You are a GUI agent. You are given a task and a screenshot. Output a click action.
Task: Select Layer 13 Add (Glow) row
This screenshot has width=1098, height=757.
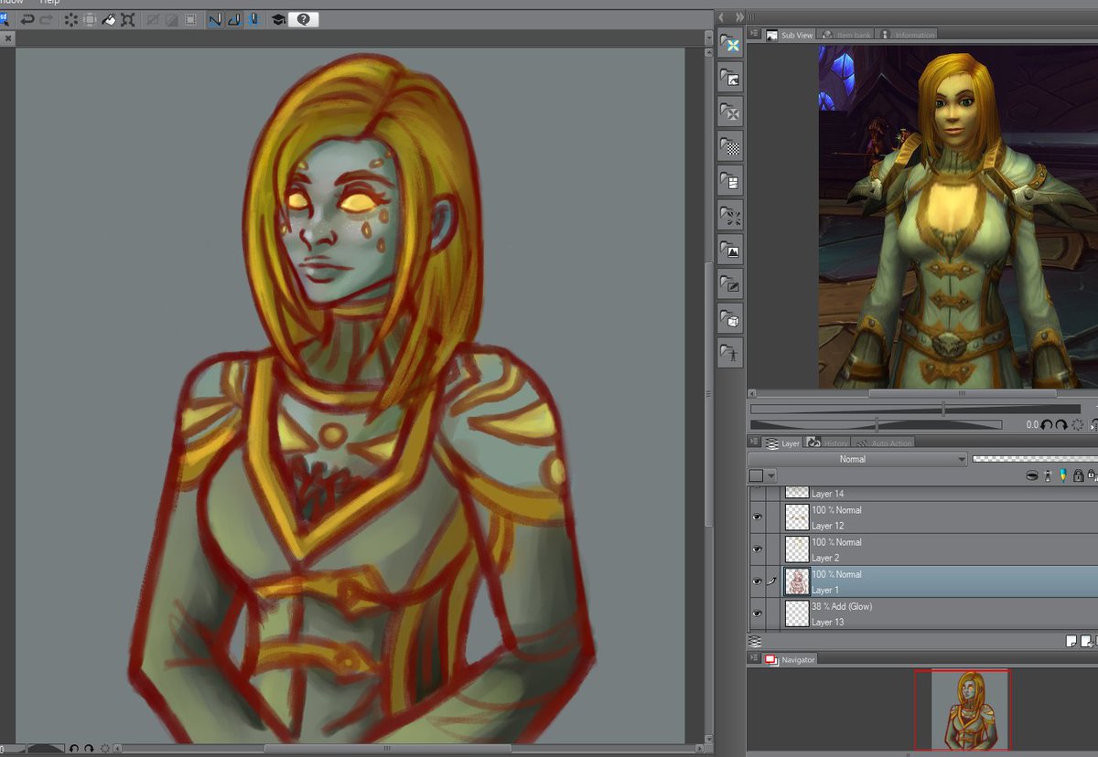pyautogui.click(x=940, y=613)
